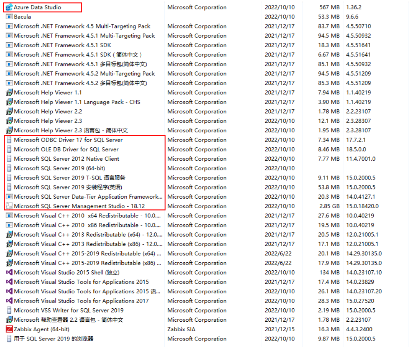Click the SQL Server 2019 (64-bit) icon

point(9,168)
